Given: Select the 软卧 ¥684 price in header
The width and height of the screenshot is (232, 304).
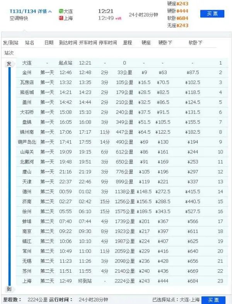Looking at the screenshot, I should coord(177,18).
